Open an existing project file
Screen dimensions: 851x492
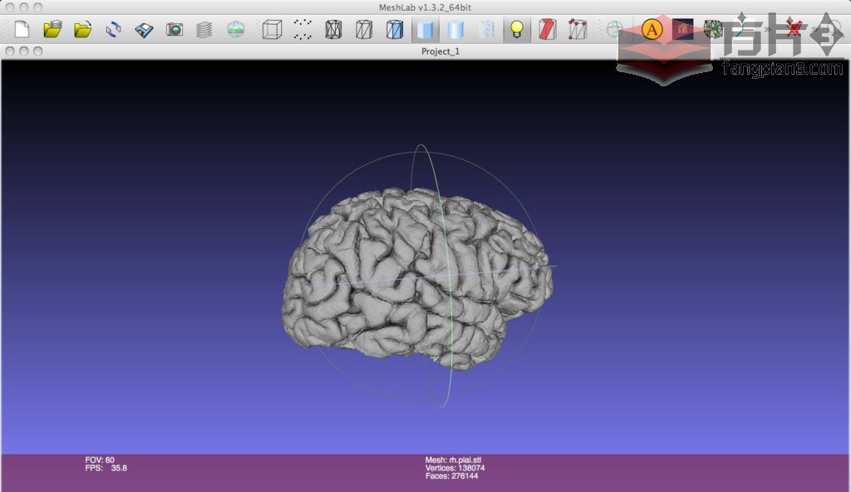pos(52,29)
